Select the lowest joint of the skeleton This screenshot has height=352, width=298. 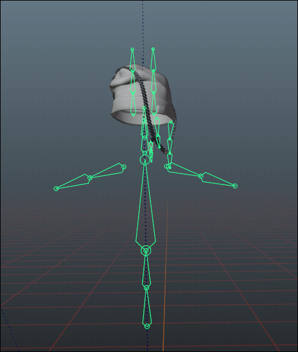coord(147,326)
